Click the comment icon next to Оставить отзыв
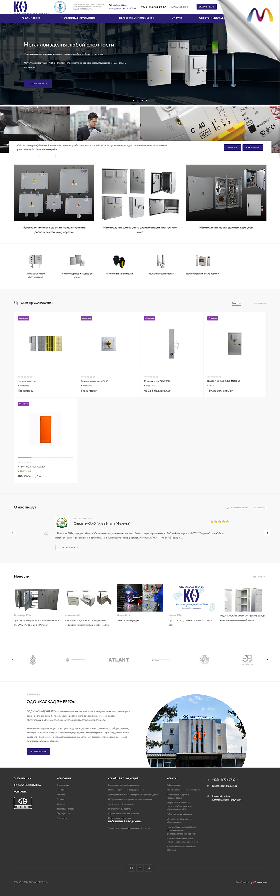The height and width of the screenshot is (896, 280). tap(228, 508)
